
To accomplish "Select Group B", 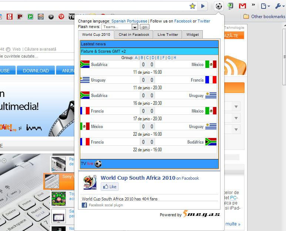I will pos(142,58).
